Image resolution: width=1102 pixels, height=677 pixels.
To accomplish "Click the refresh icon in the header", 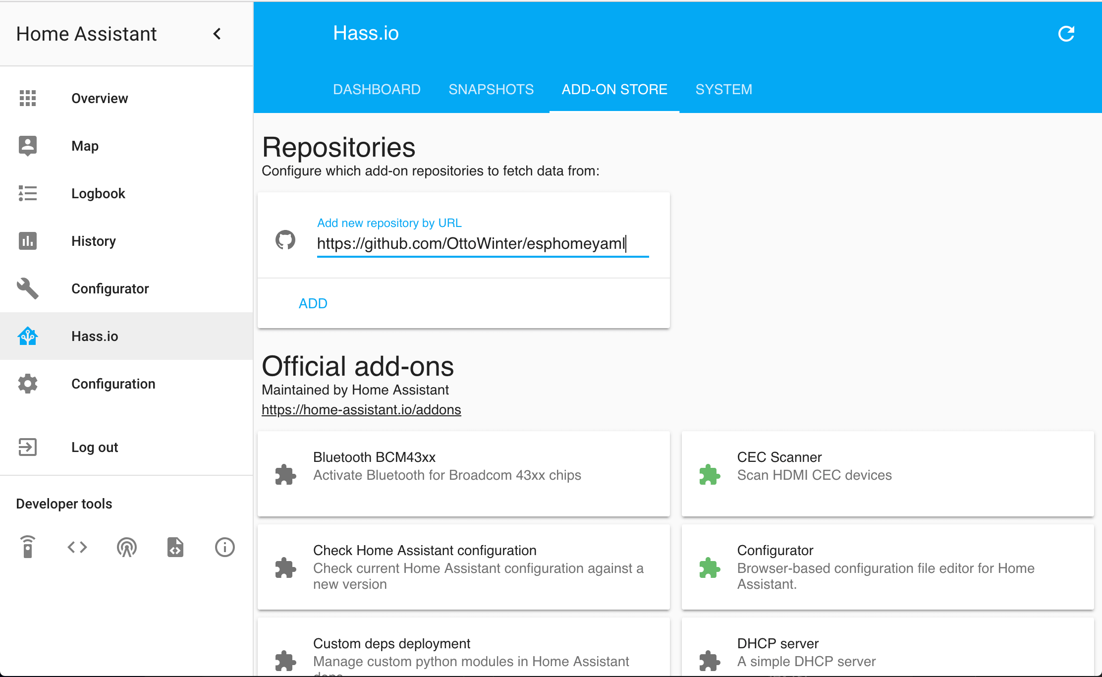I will (x=1066, y=34).
